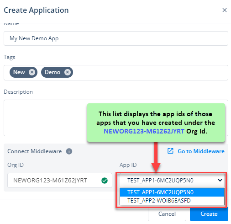Viewport: 231px width, 224px height.
Task: Click the green Org ID verified checkmark
Action: point(105,181)
